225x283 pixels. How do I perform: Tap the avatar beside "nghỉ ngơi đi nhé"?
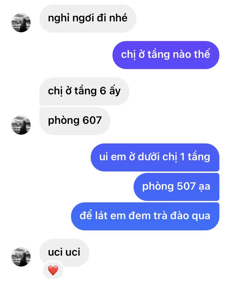point(21,22)
